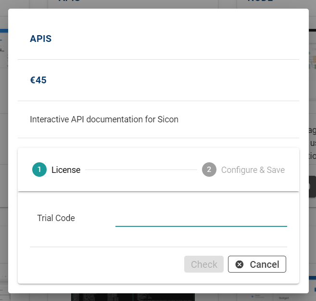Screen dimensions: 316x301
Task: Click the €45 price text
Action: 38,80
